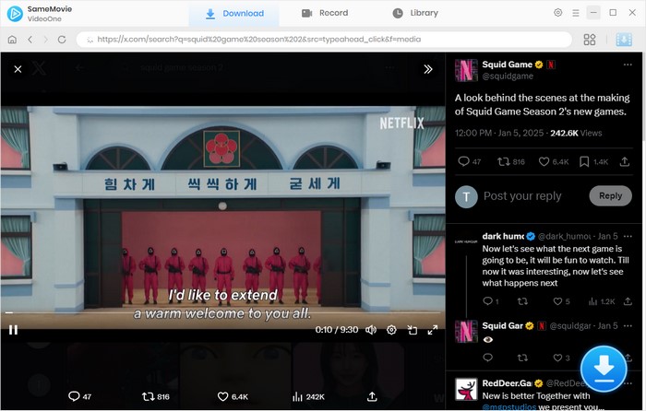Click the Reply button

[610, 195]
